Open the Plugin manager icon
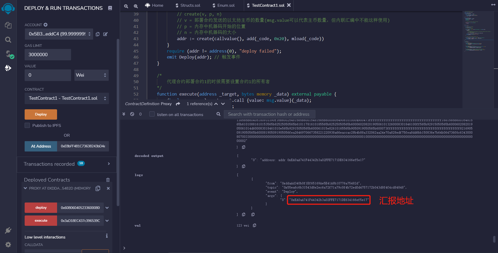 8,230
